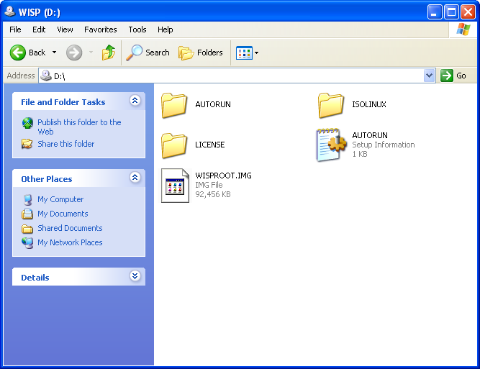The width and height of the screenshot is (480, 369).
Task: Click the green Go button
Action: coord(453,76)
